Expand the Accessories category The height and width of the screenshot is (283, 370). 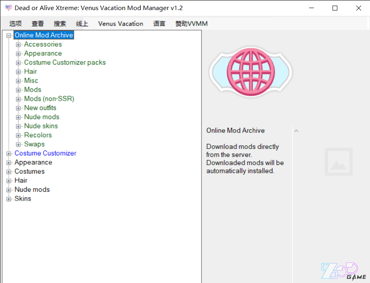pyautogui.click(x=18, y=44)
